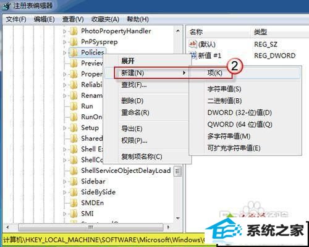Select the (默认) string value icon
Viewport: 309px width, 247px height.
click(193, 44)
